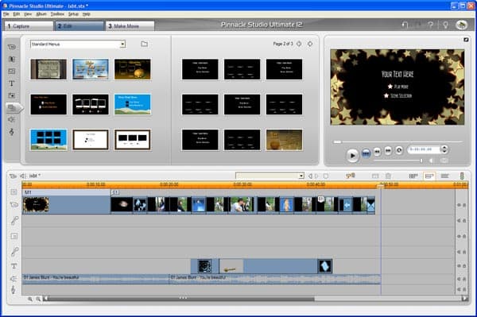477x317 pixels.
Task: Zoom out on the timeline
Action: [x=38, y=299]
